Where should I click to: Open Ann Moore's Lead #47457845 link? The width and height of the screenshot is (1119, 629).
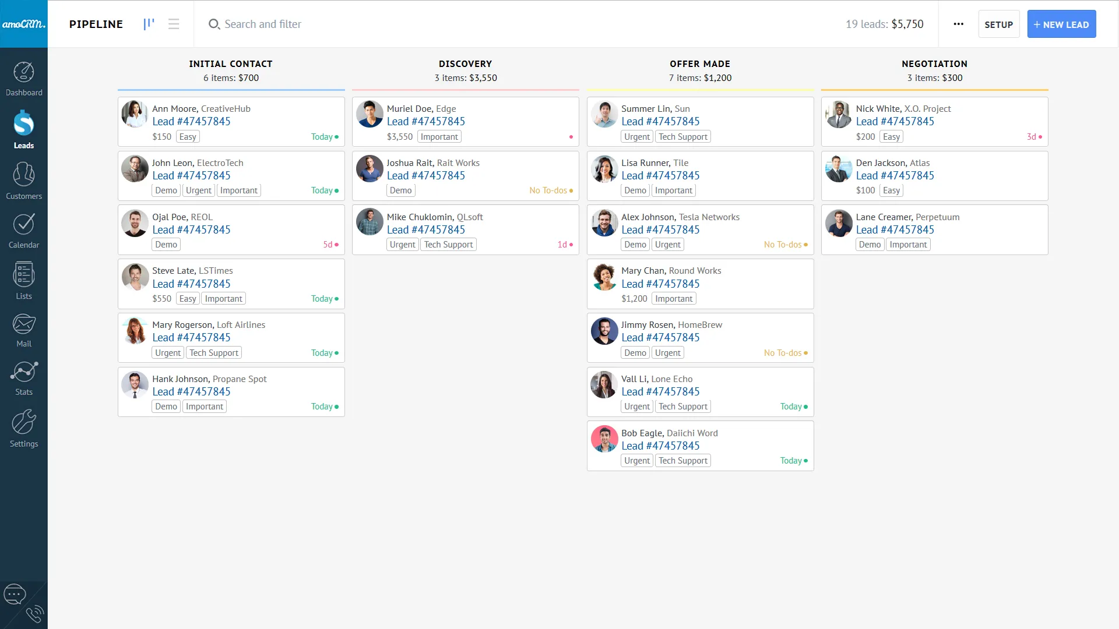(191, 121)
